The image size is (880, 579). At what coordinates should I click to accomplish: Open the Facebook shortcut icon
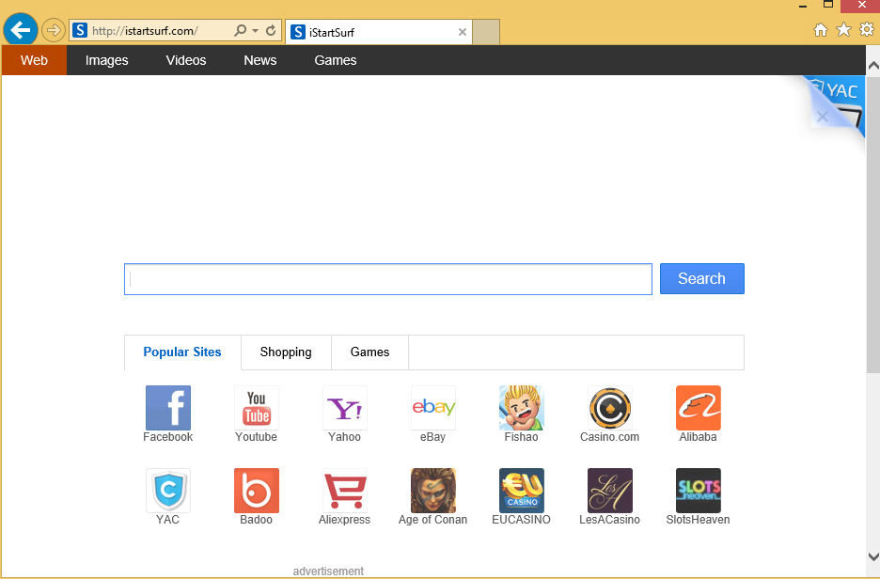coord(167,408)
